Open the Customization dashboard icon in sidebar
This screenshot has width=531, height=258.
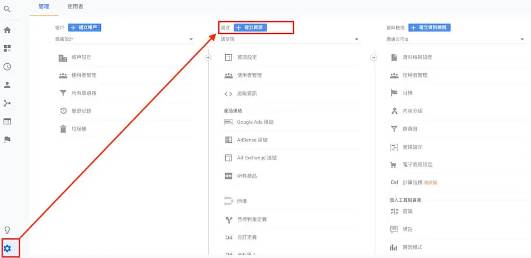click(x=7, y=48)
